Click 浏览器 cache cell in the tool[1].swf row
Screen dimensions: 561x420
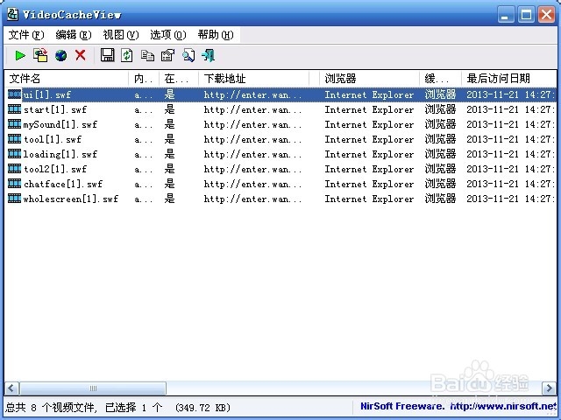(x=440, y=139)
